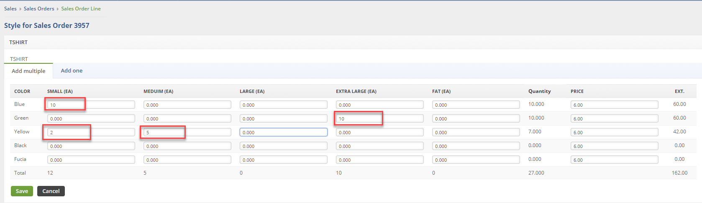Click the SMALL (EA) column header

coord(60,91)
